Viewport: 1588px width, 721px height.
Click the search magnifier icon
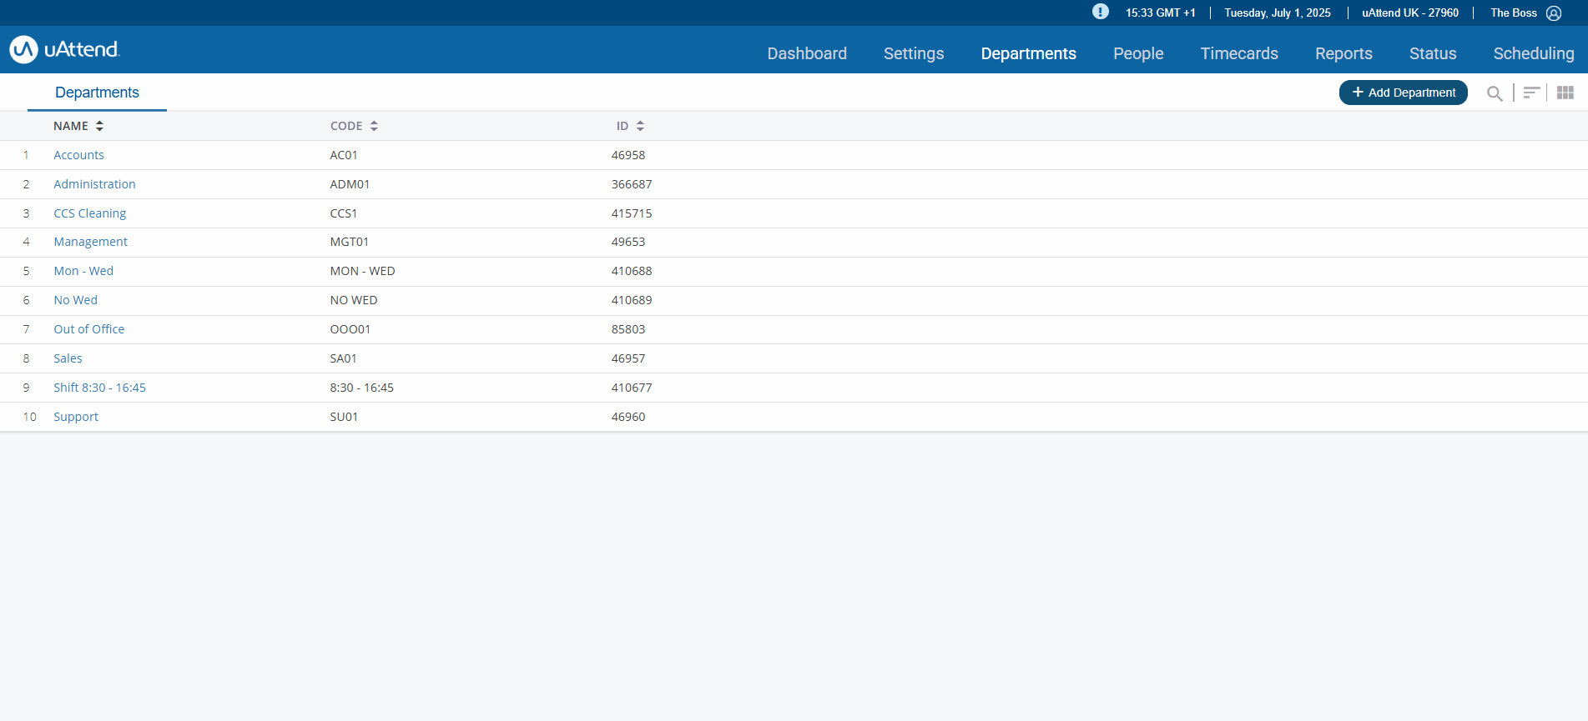click(1495, 93)
